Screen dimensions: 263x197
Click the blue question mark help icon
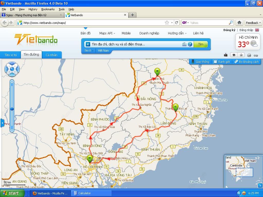[190, 44]
